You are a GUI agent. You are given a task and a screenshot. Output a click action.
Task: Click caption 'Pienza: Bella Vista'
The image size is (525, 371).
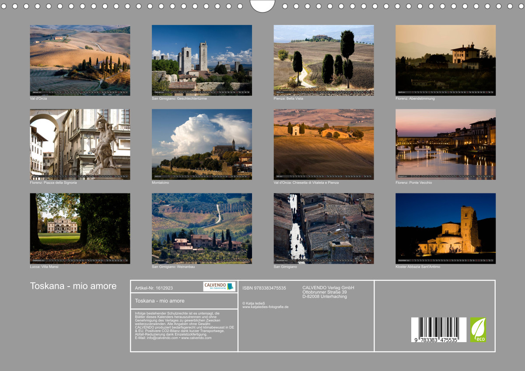click(288, 98)
